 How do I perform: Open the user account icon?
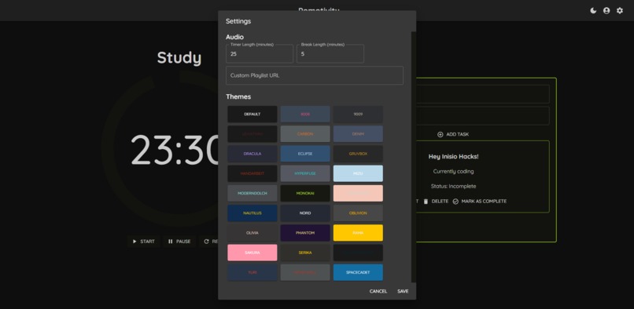point(606,11)
